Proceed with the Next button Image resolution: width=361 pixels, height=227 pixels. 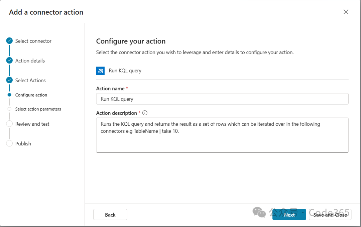(289, 215)
